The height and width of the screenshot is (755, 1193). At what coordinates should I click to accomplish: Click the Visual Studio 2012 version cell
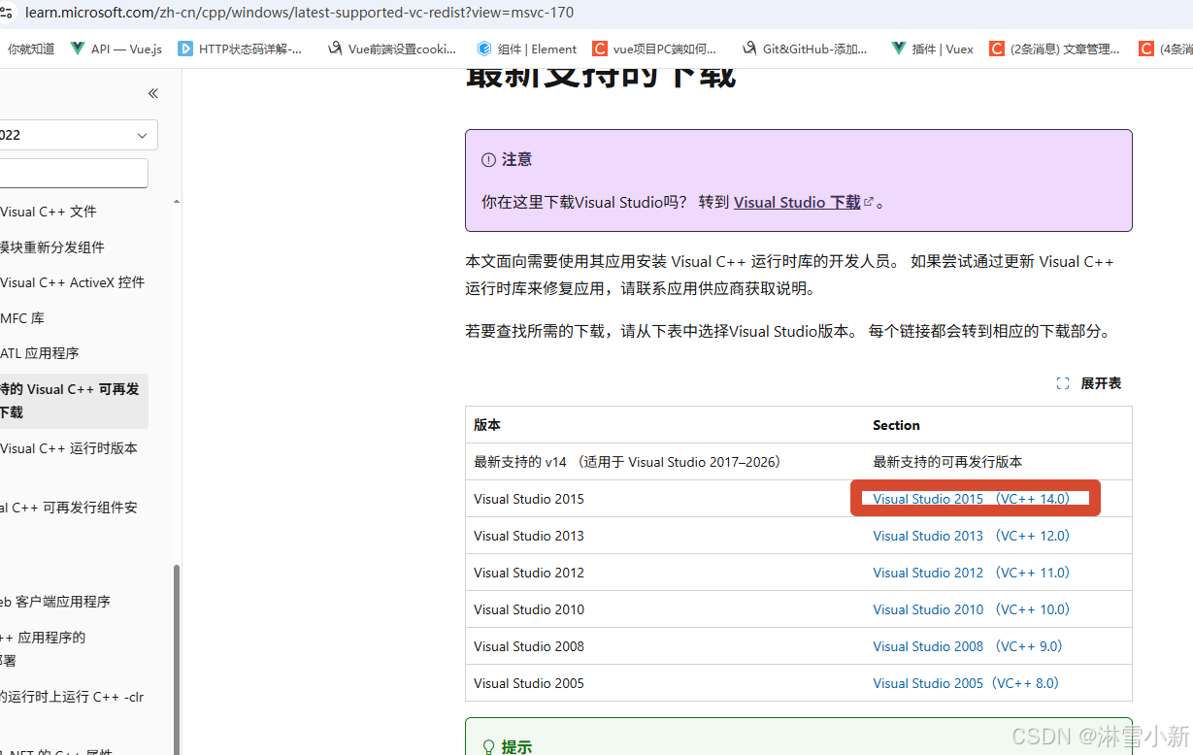click(x=665, y=573)
